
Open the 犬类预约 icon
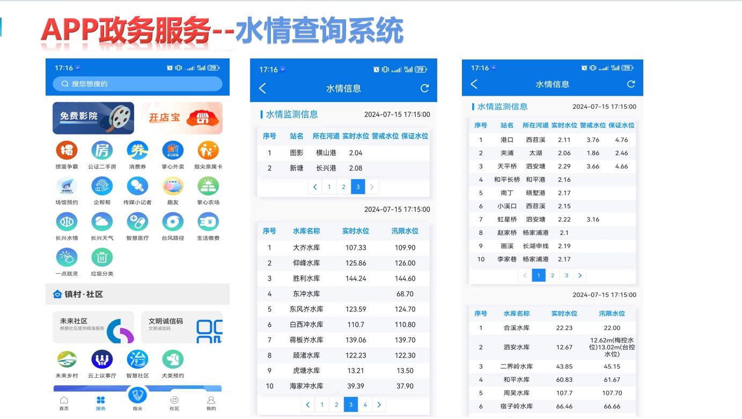pos(173,360)
